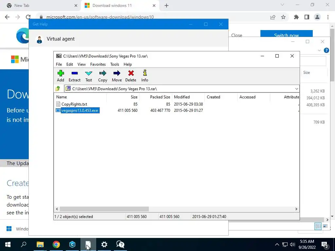Click the Virtual agent avatar in Get Help
This screenshot has width=335, height=251.
[x=39, y=40]
